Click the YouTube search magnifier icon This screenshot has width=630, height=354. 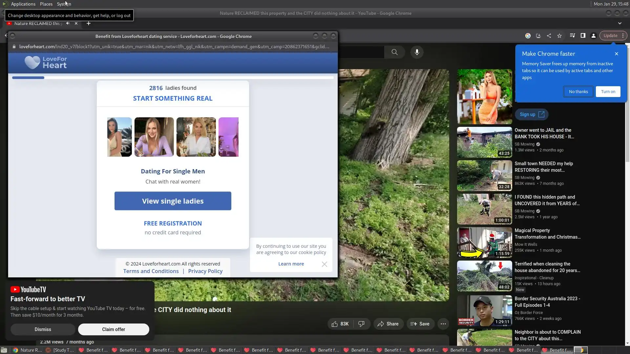click(x=394, y=52)
